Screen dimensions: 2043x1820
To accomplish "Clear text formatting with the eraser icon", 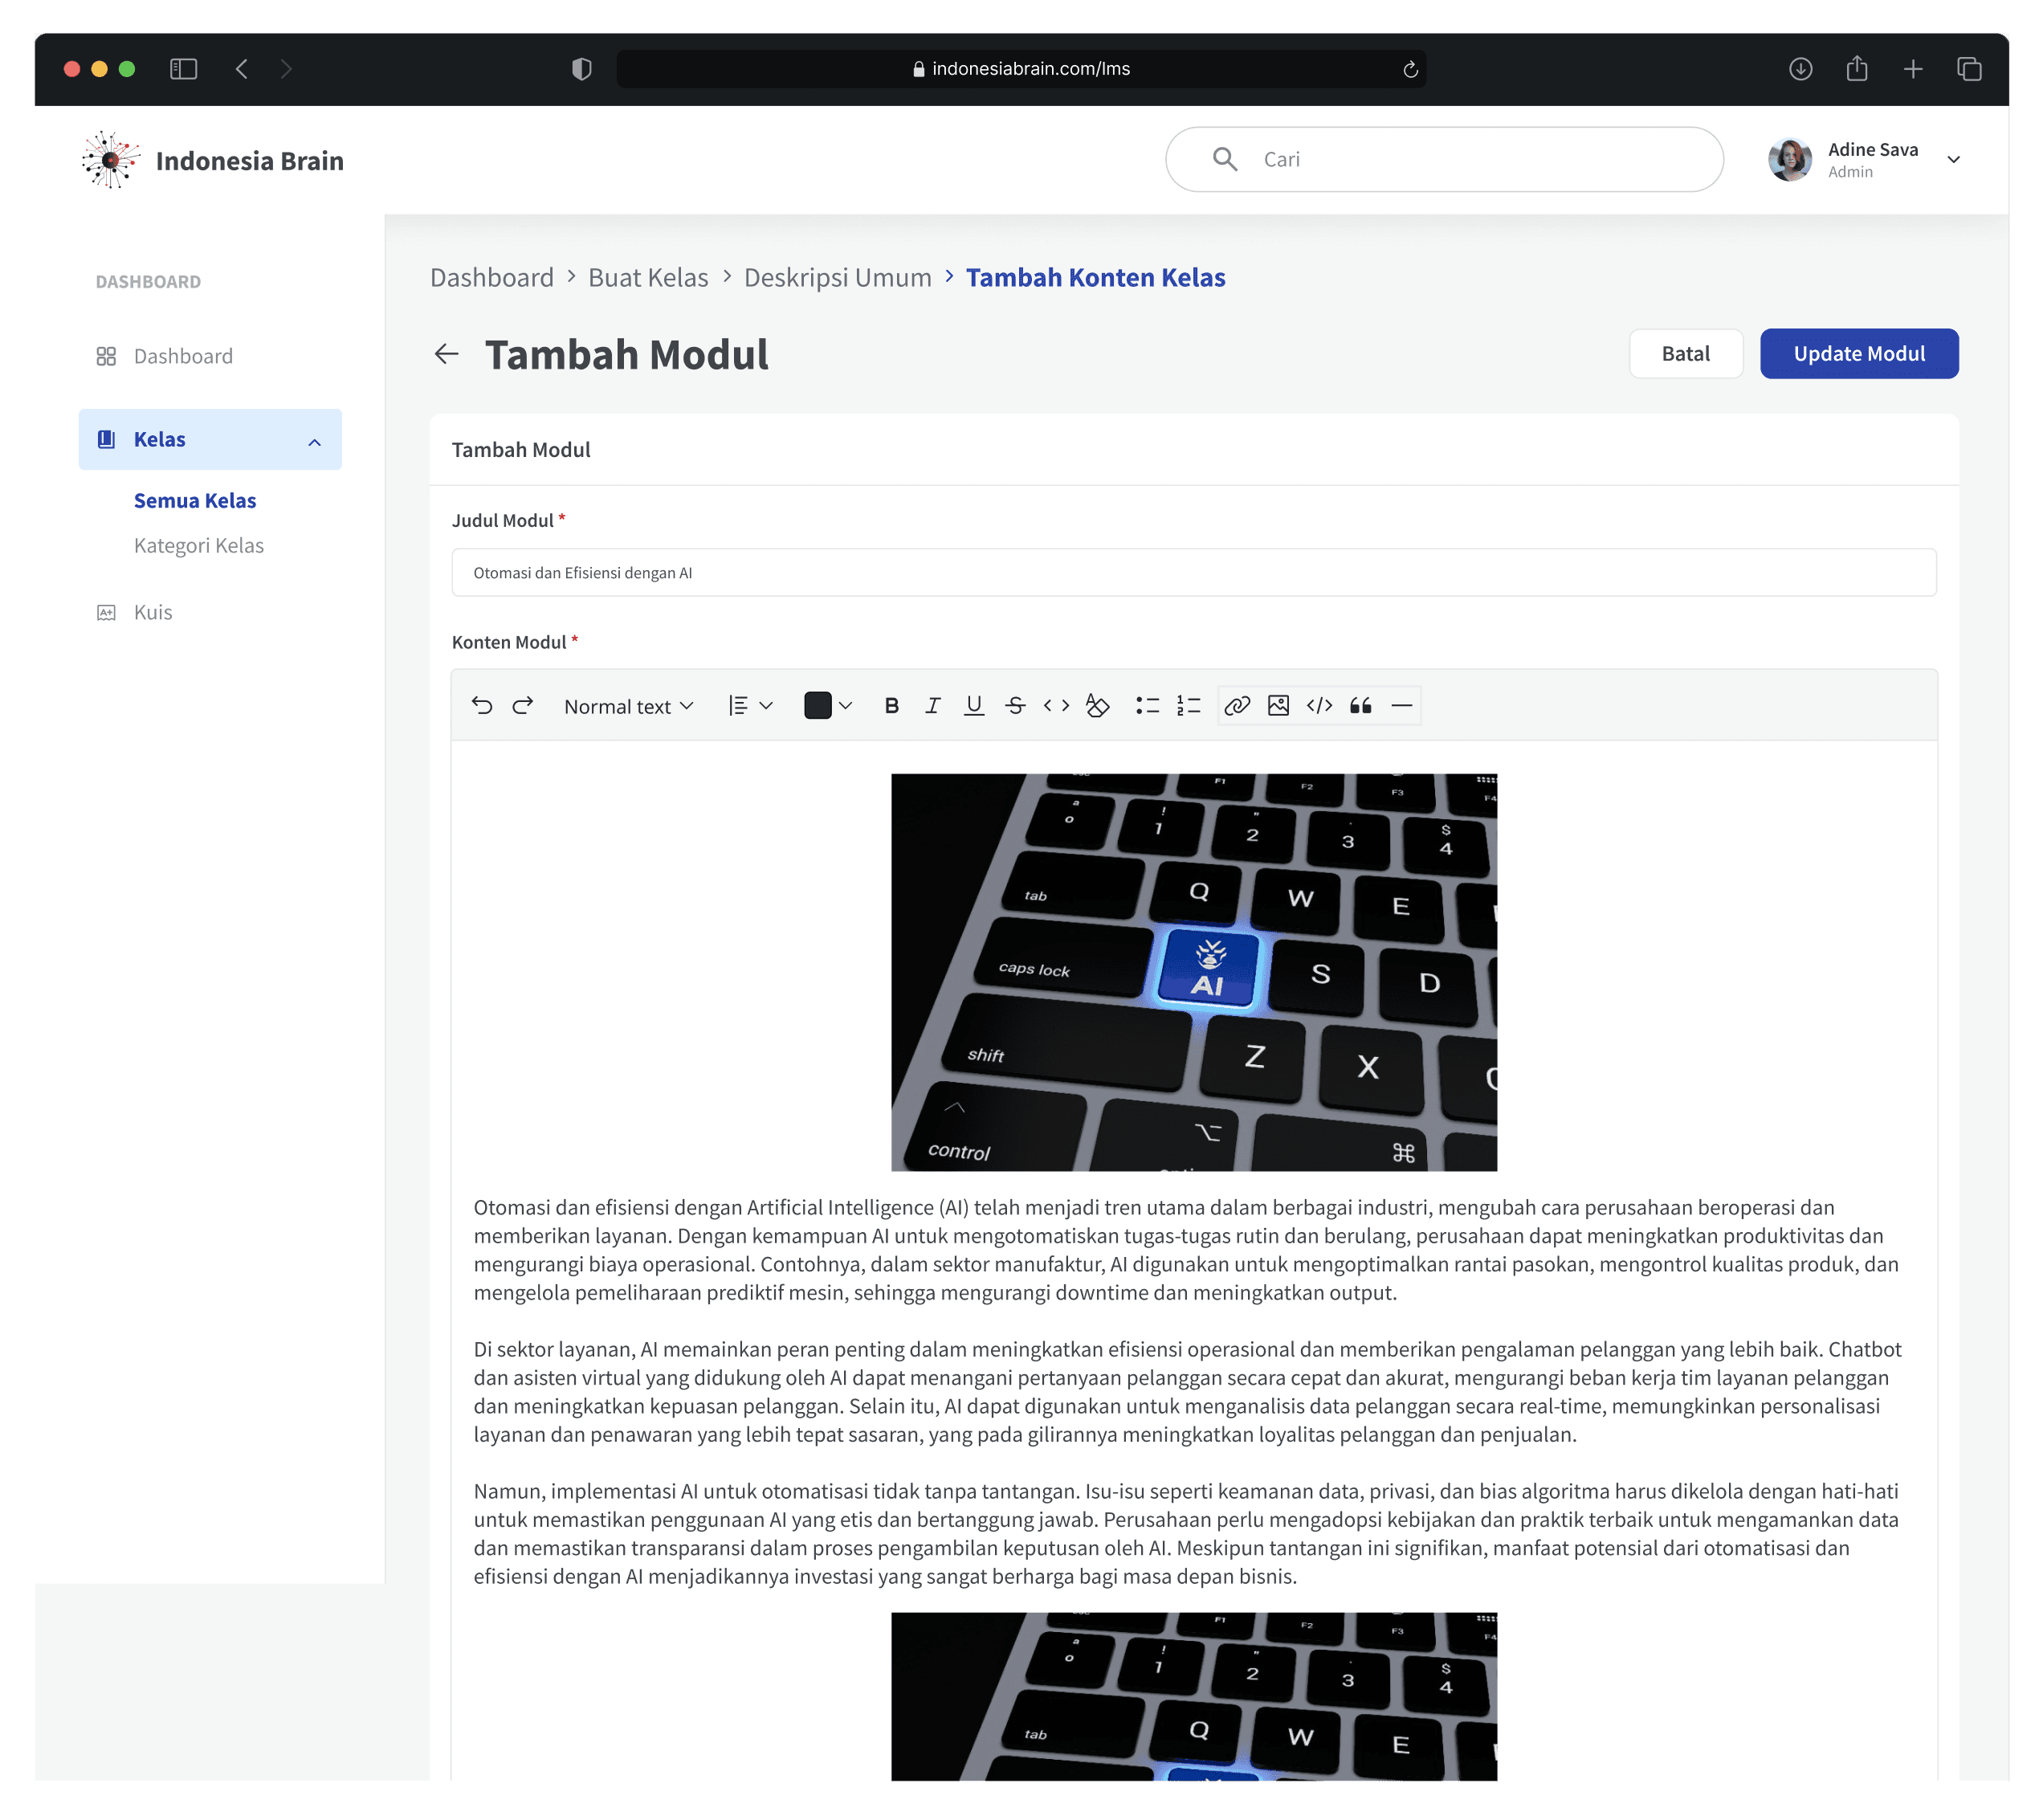I will point(1097,706).
